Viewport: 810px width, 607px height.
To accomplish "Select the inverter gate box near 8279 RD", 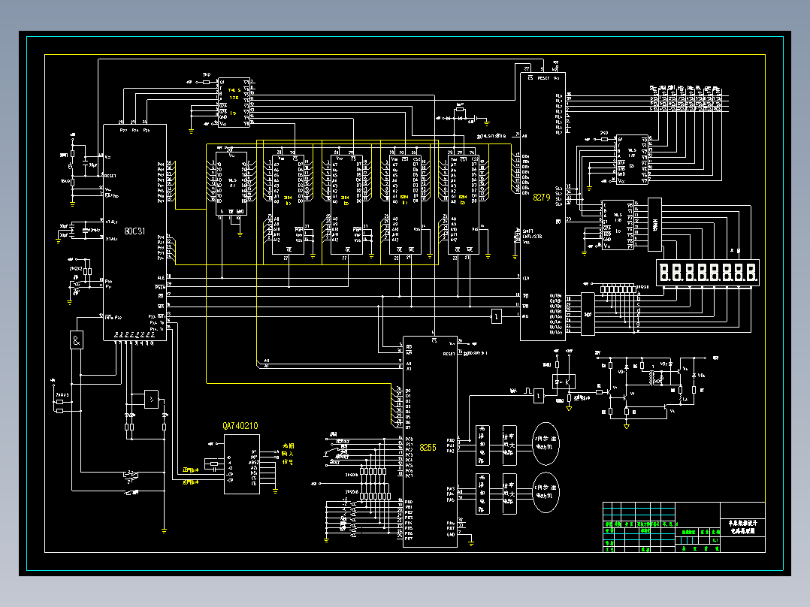I will pos(496,316).
